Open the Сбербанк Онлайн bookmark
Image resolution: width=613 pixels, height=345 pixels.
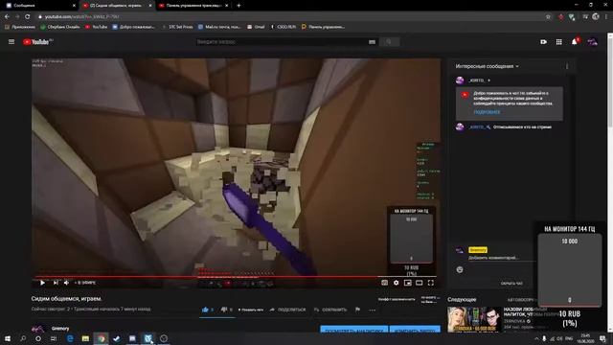[60, 27]
